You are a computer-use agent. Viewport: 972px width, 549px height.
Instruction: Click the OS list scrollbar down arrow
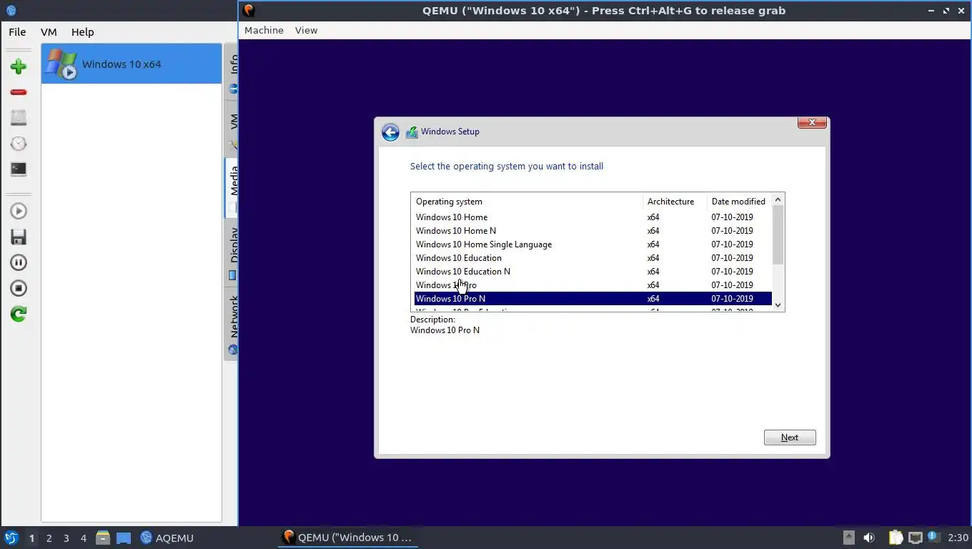778,305
